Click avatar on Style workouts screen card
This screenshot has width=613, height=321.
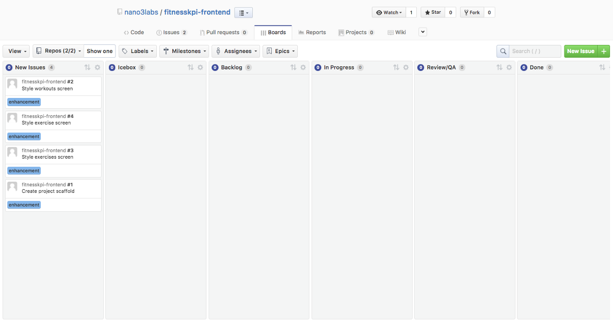[x=12, y=84]
